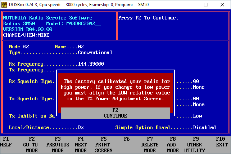
Task: Click the DOSBox icon in title bar
Action: click(4, 5)
